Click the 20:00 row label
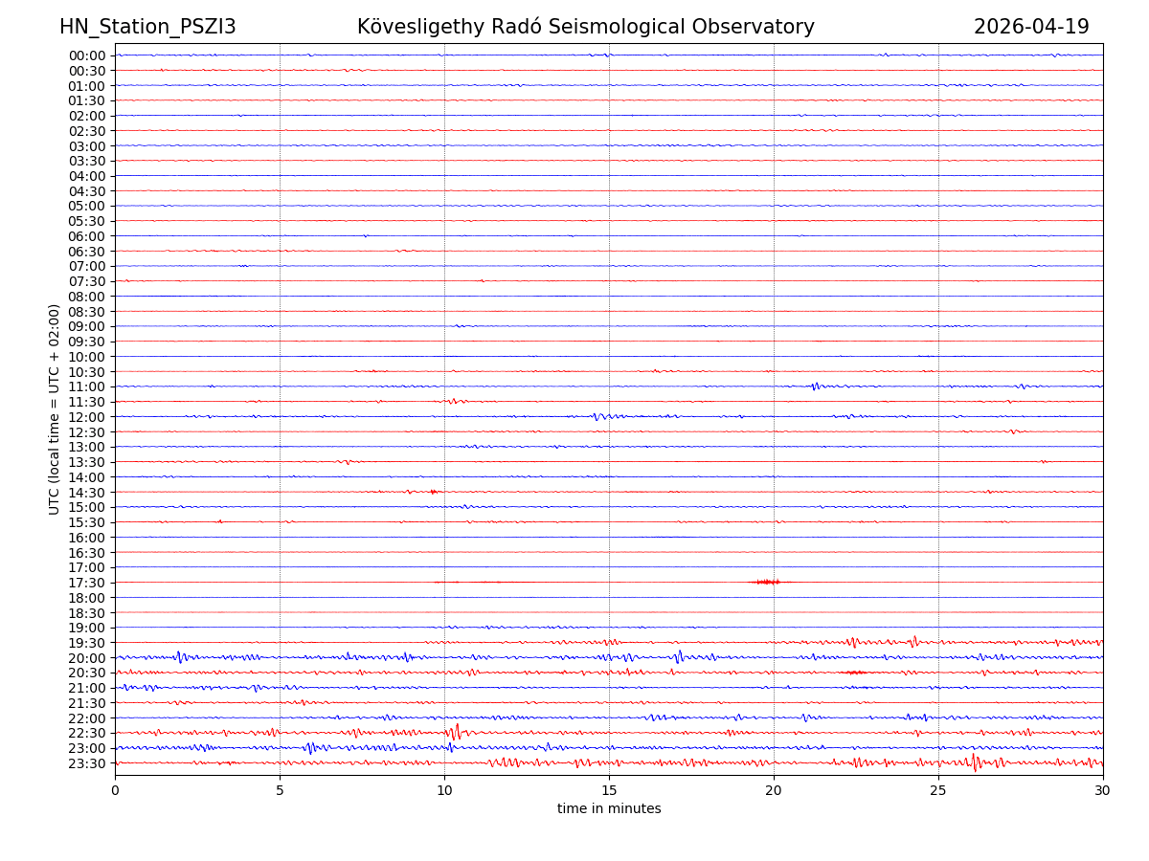This screenshot has height=861, width=1149. [87, 658]
